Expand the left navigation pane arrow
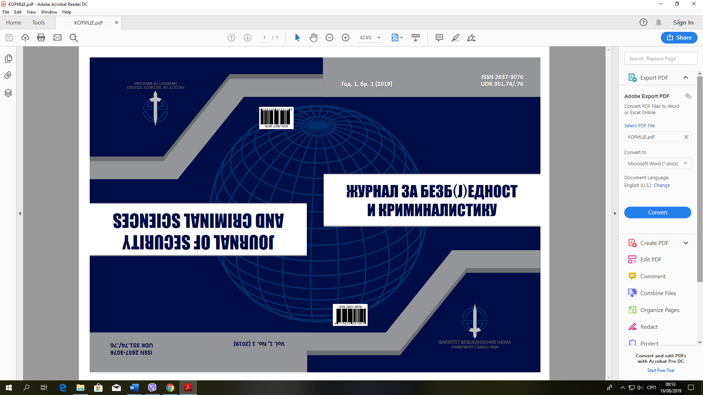Image resolution: width=703 pixels, height=395 pixels. [20, 213]
